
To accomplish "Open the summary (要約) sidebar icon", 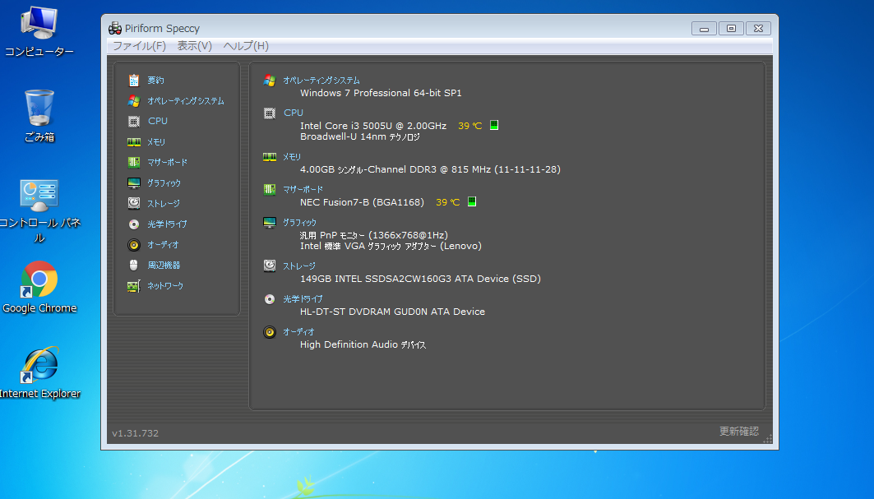I will 134,81.
